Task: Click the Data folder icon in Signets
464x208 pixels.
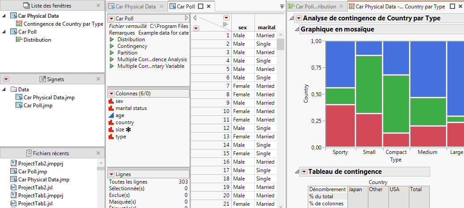Action: click(14, 89)
